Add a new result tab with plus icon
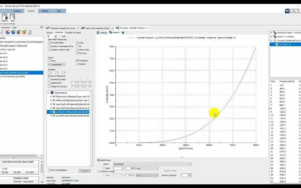 123,33
